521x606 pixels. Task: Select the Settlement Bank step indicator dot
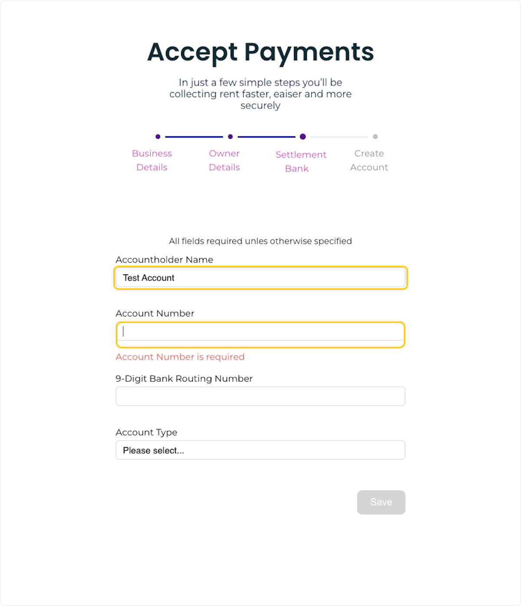303,136
